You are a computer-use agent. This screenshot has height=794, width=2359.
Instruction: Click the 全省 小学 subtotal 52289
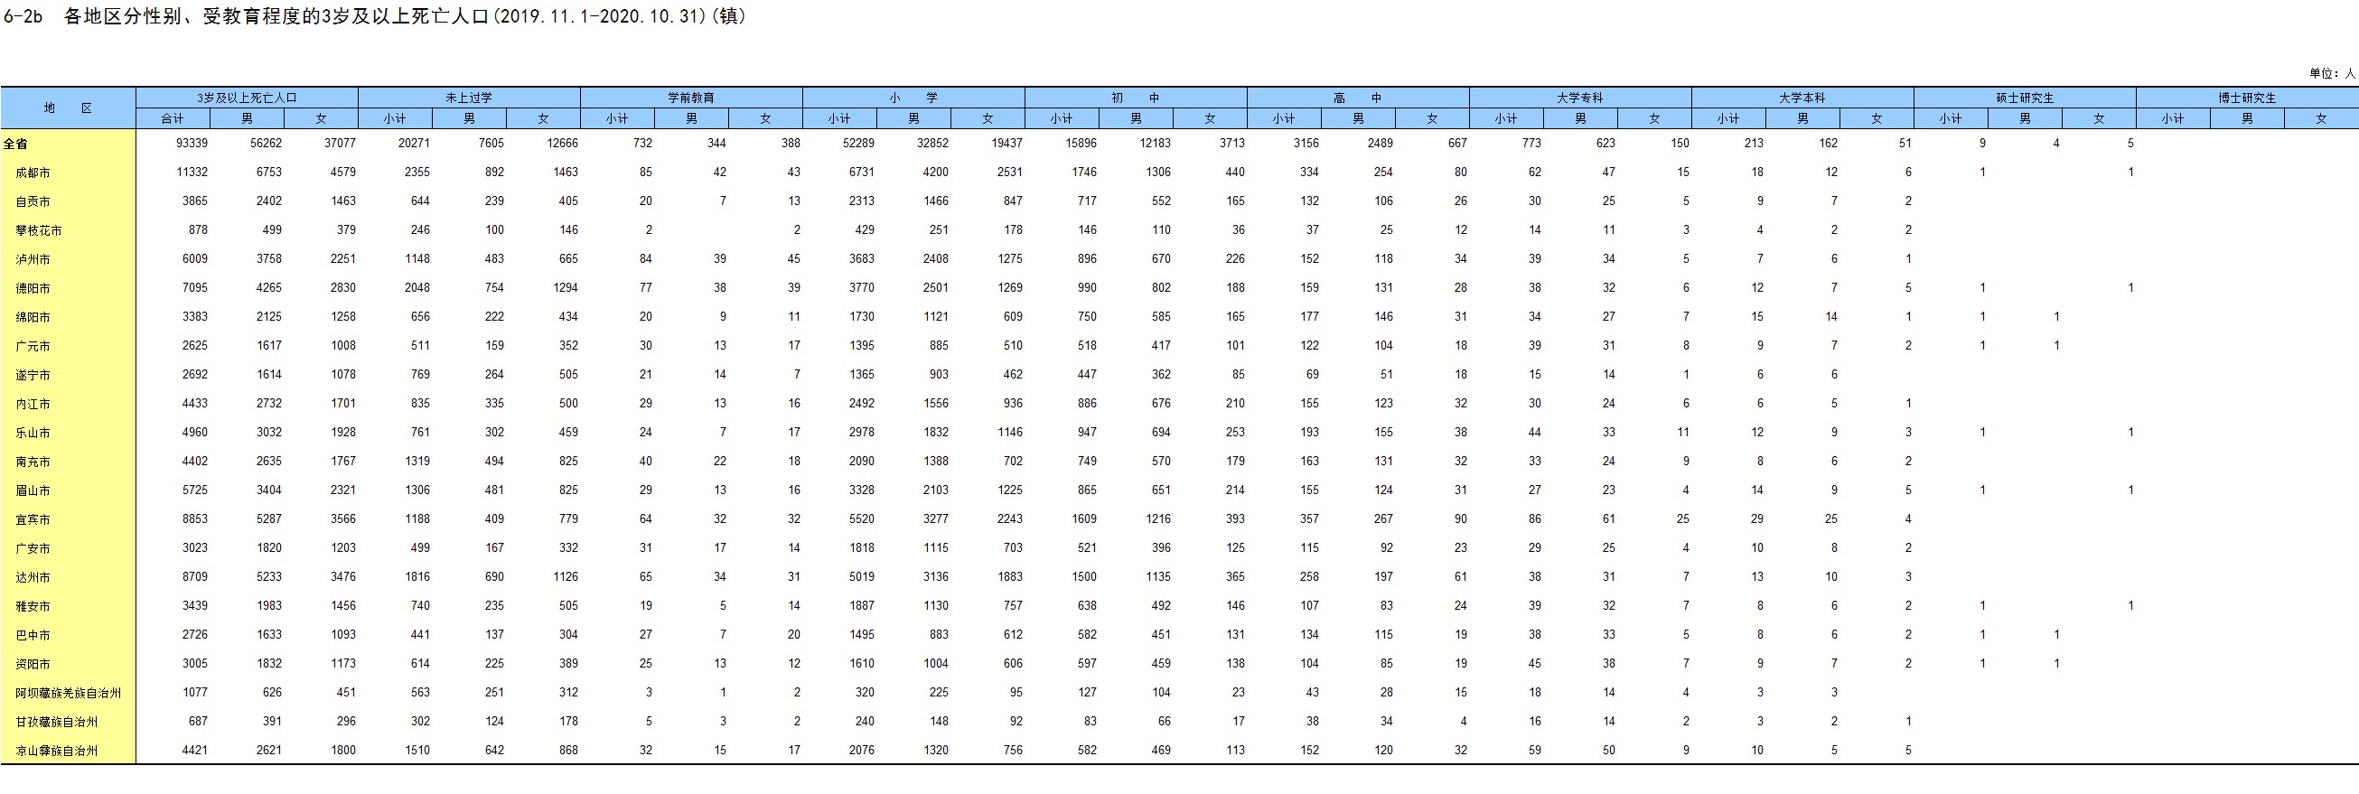[x=859, y=143]
